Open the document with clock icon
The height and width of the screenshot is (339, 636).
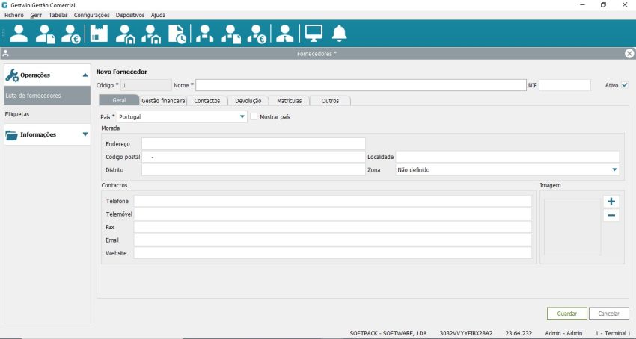(x=177, y=34)
